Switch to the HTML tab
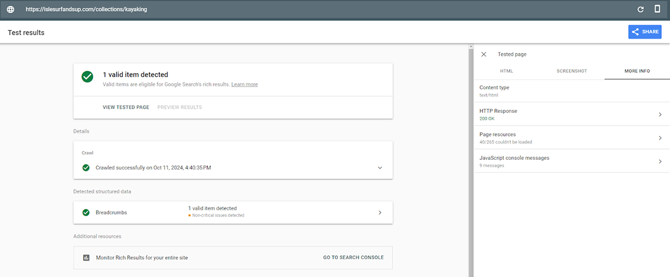 point(506,71)
